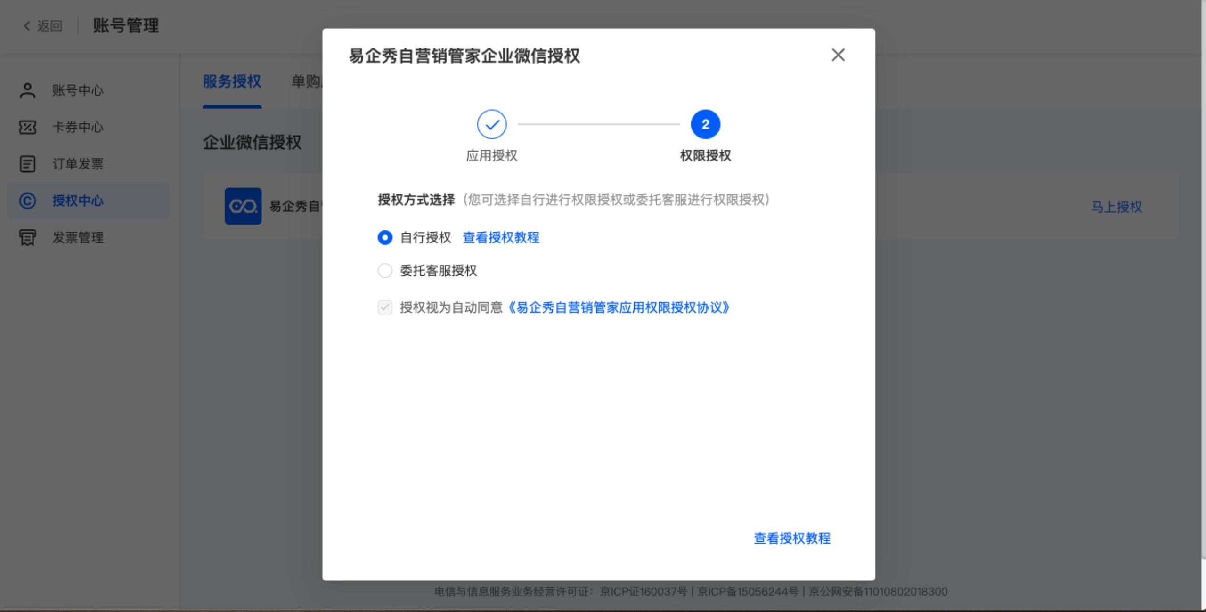Click the 返回 back arrow
This screenshot has height=612, width=1206.
(x=27, y=26)
